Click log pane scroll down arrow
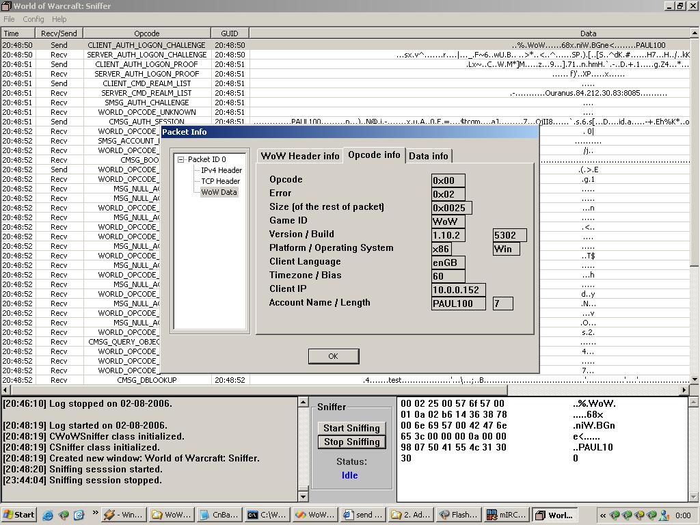 303,496
